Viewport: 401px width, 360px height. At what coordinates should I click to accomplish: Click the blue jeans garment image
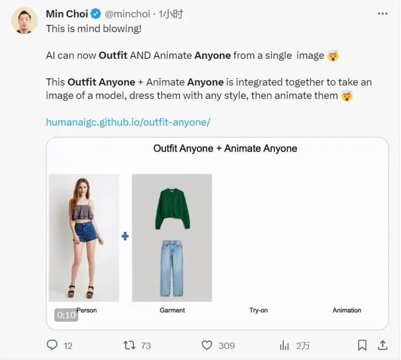(x=172, y=269)
